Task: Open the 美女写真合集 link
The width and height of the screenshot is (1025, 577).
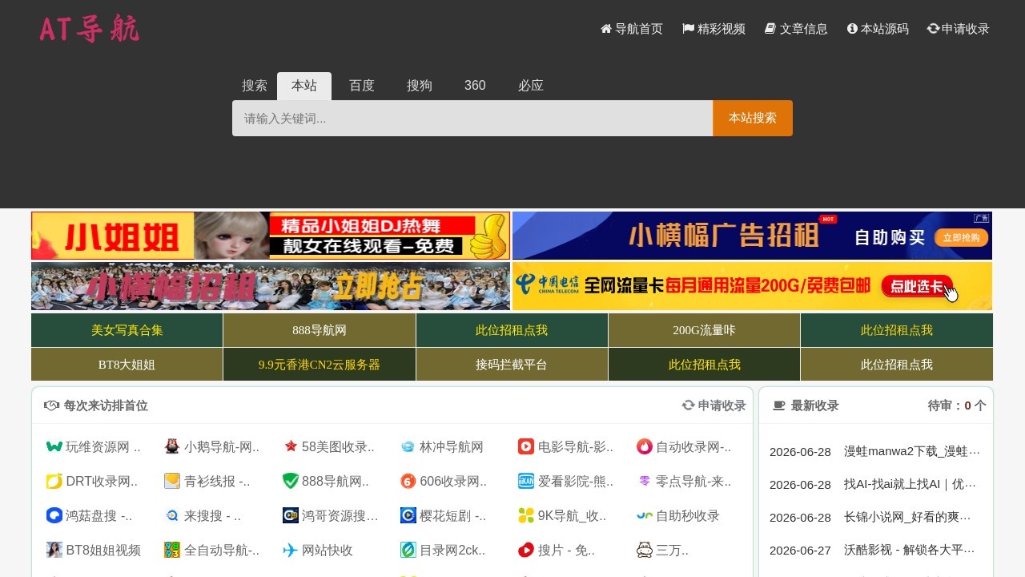Action: click(127, 330)
